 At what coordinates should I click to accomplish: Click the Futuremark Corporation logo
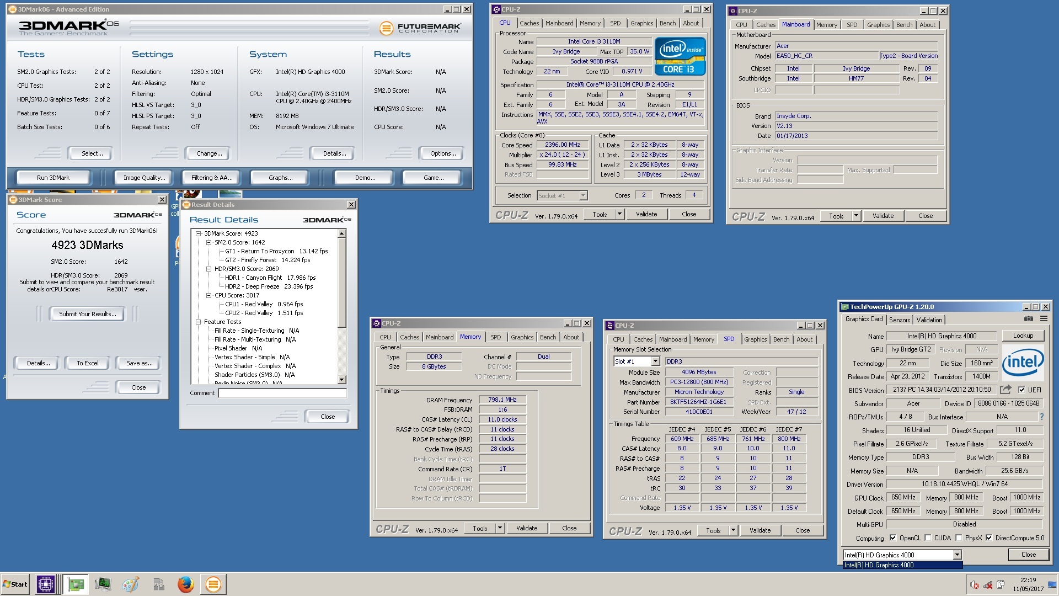tap(420, 28)
